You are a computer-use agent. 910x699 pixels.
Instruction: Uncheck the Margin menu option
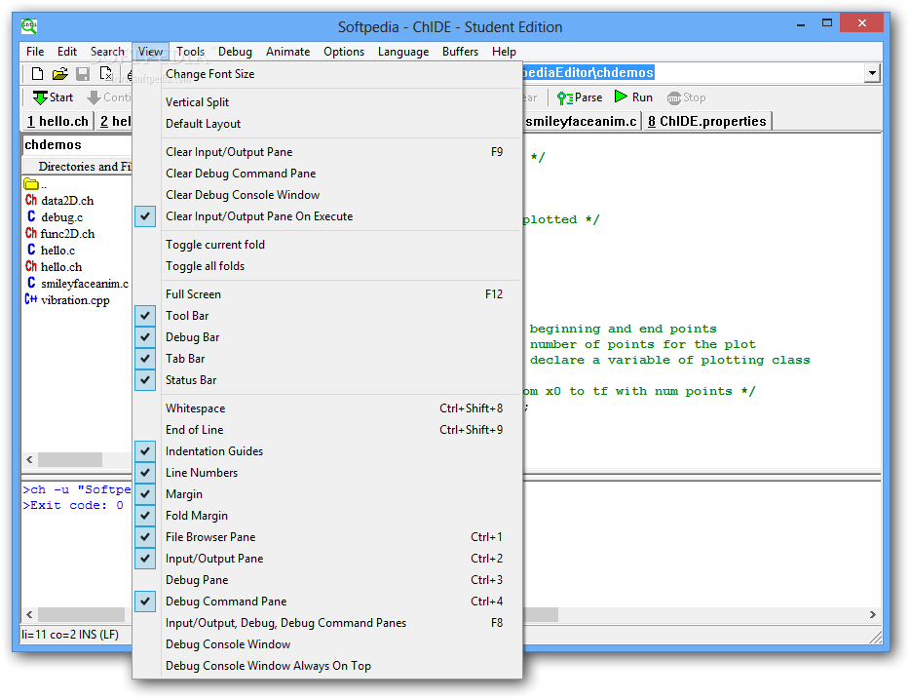pyautogui.click(x=327, y=494)
